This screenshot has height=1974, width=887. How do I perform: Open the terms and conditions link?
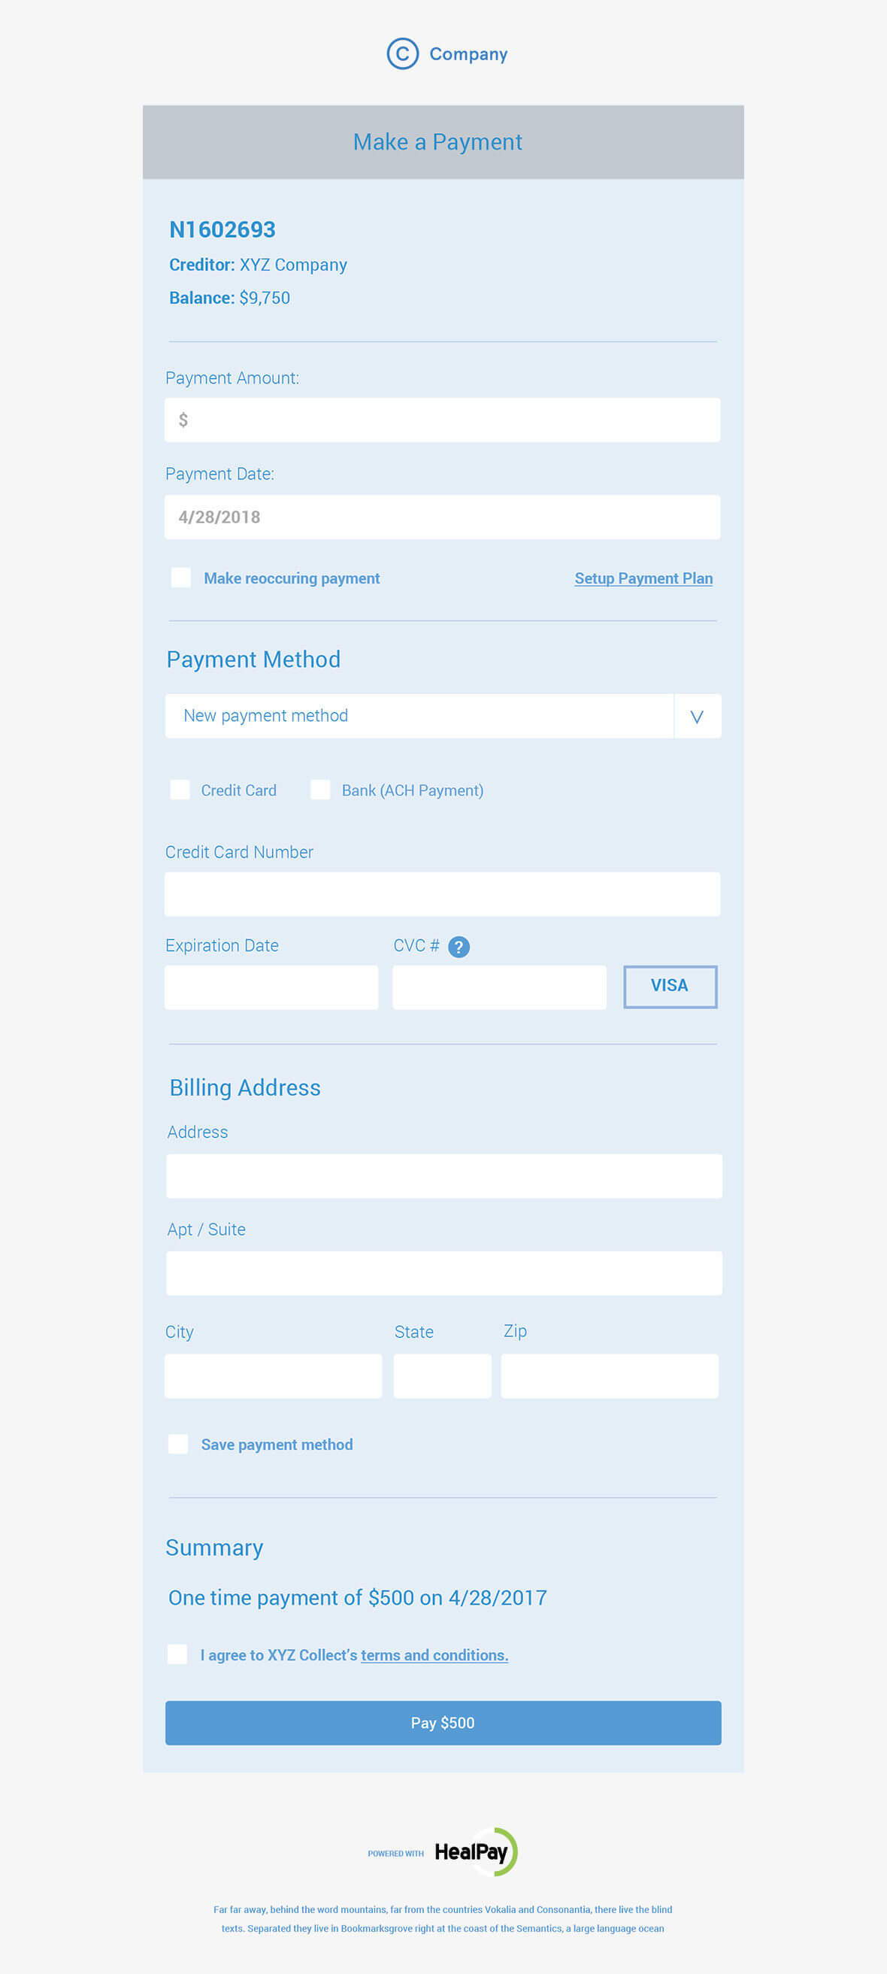[x=434, y=1655]
